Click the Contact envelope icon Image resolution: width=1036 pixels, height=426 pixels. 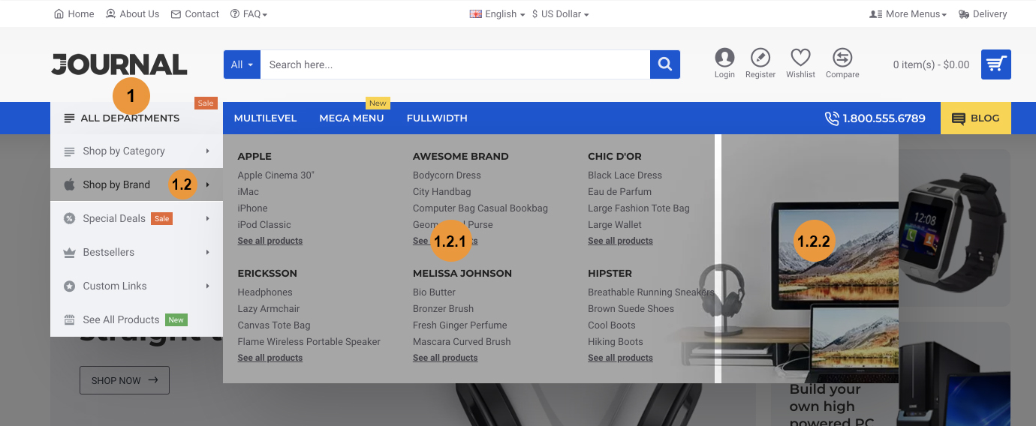176,13
